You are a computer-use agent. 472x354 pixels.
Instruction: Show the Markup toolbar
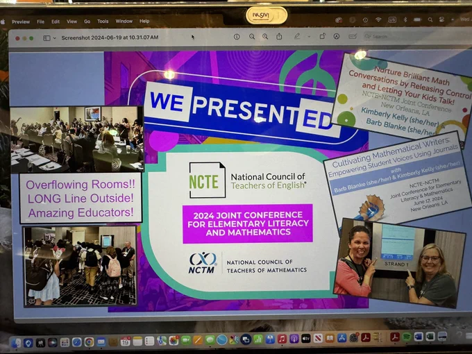tap(337, 36)
